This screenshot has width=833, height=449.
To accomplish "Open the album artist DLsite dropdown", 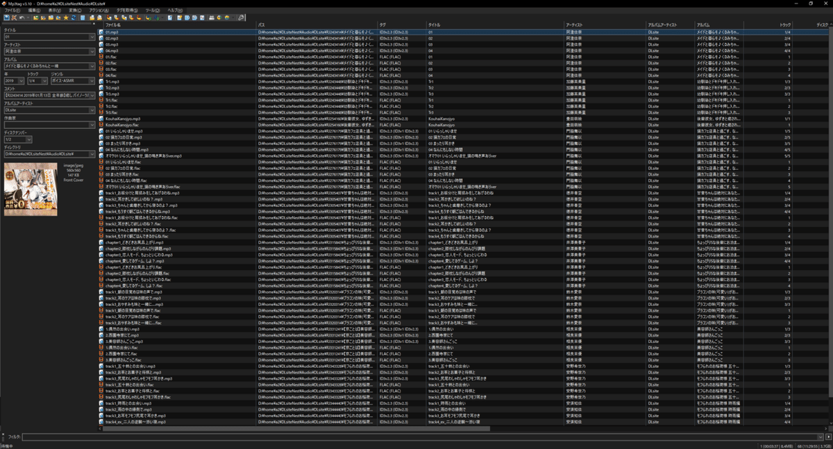I will (92, 110).
